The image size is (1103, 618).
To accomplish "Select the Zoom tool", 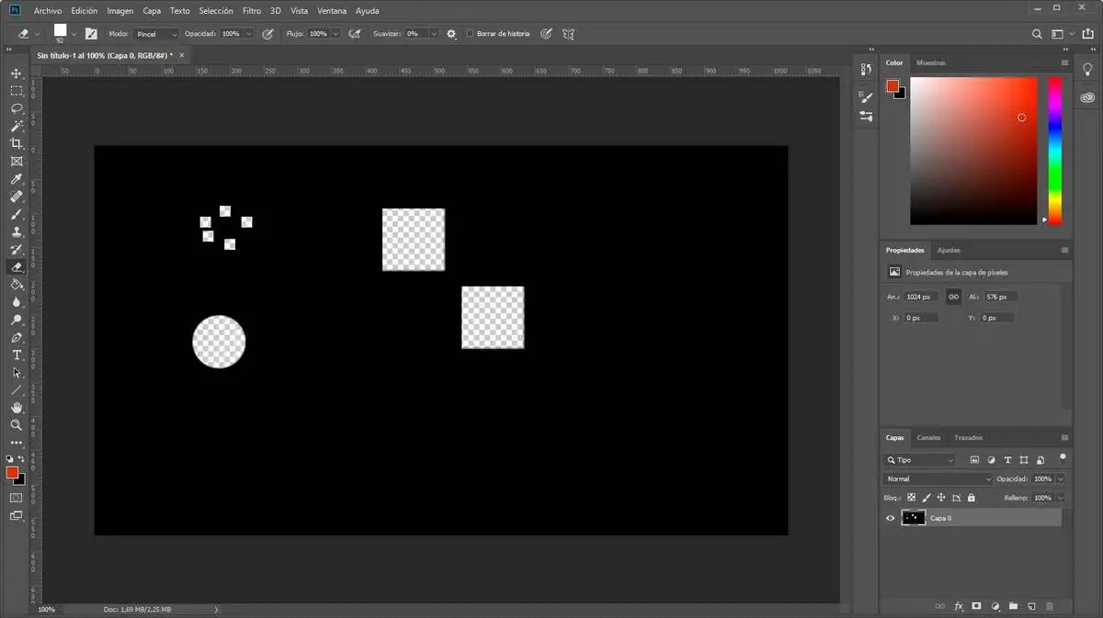I will [16, 425].
